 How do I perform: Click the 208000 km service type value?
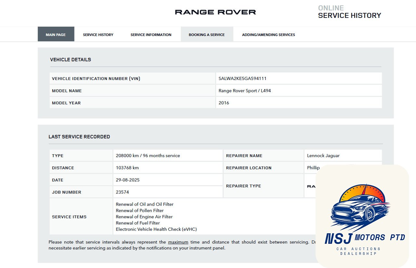148,156
